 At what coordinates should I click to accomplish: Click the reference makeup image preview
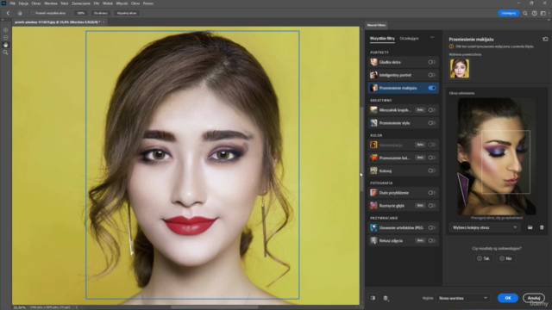(x=497, y=156)
